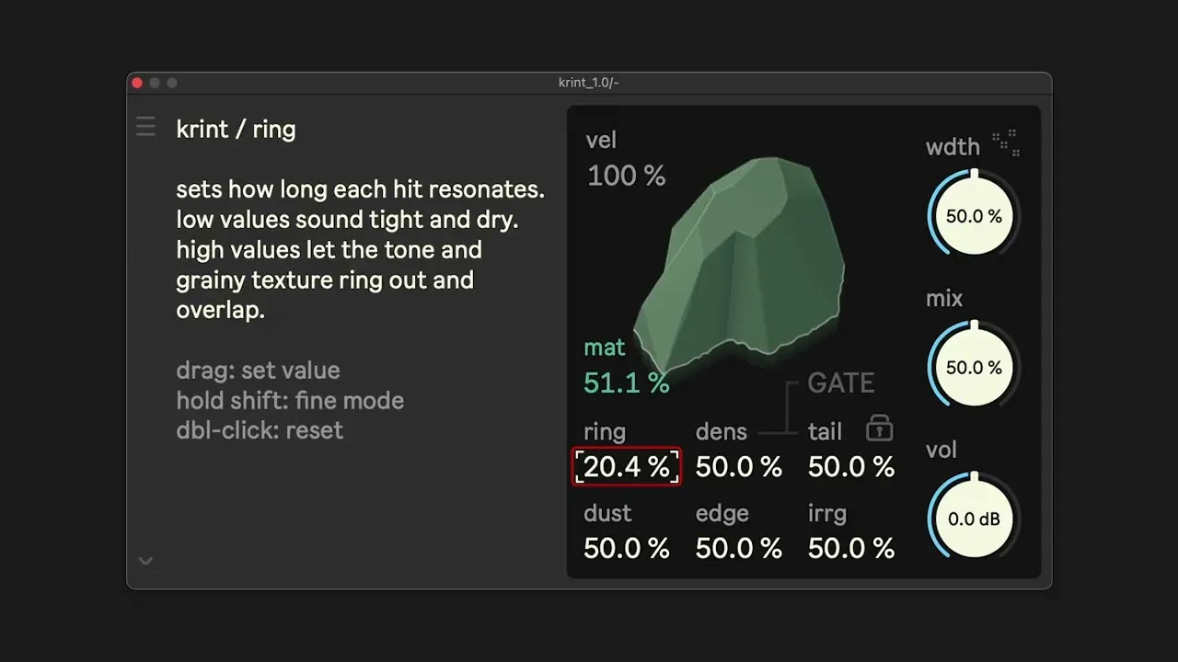Click the vel value 100 %
The width and height of the screenshot is (1178, 662).
(x=627, y=175)
